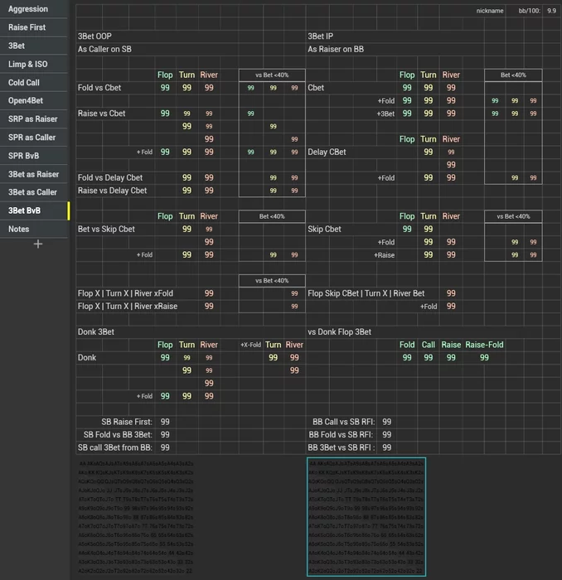Image resolution: width=562 pixels, height=580 pixels.
Task: Switch to Raise First tab
Action: tap(27, 27)
